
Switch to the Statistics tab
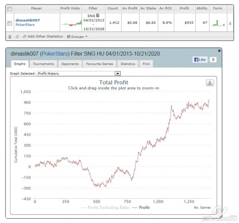[x=128, y=64]
